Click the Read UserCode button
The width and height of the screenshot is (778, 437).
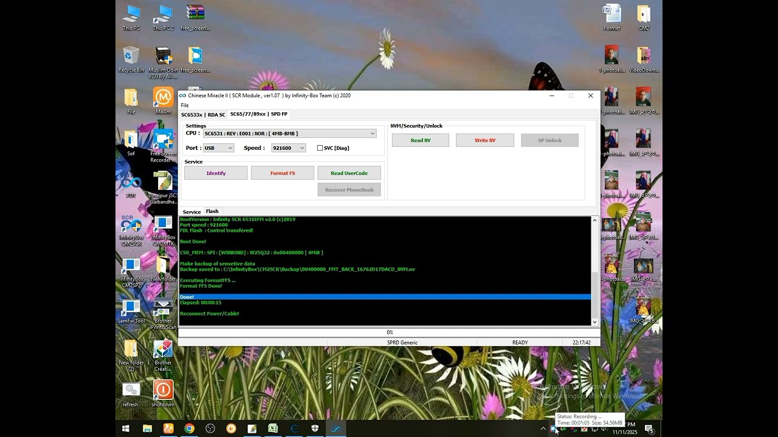[349, 173]
